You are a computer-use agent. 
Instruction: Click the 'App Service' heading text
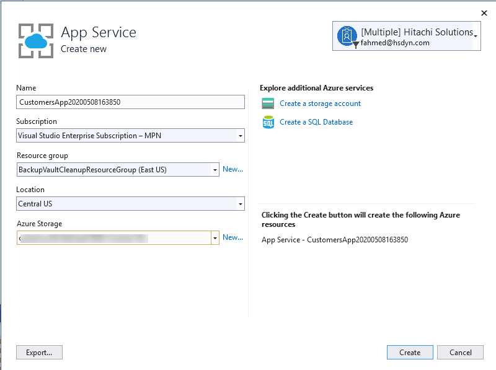click(x=99, y=33)
